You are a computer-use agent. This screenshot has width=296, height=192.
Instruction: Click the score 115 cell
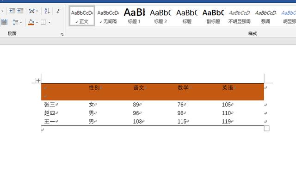tap(182, 122)
